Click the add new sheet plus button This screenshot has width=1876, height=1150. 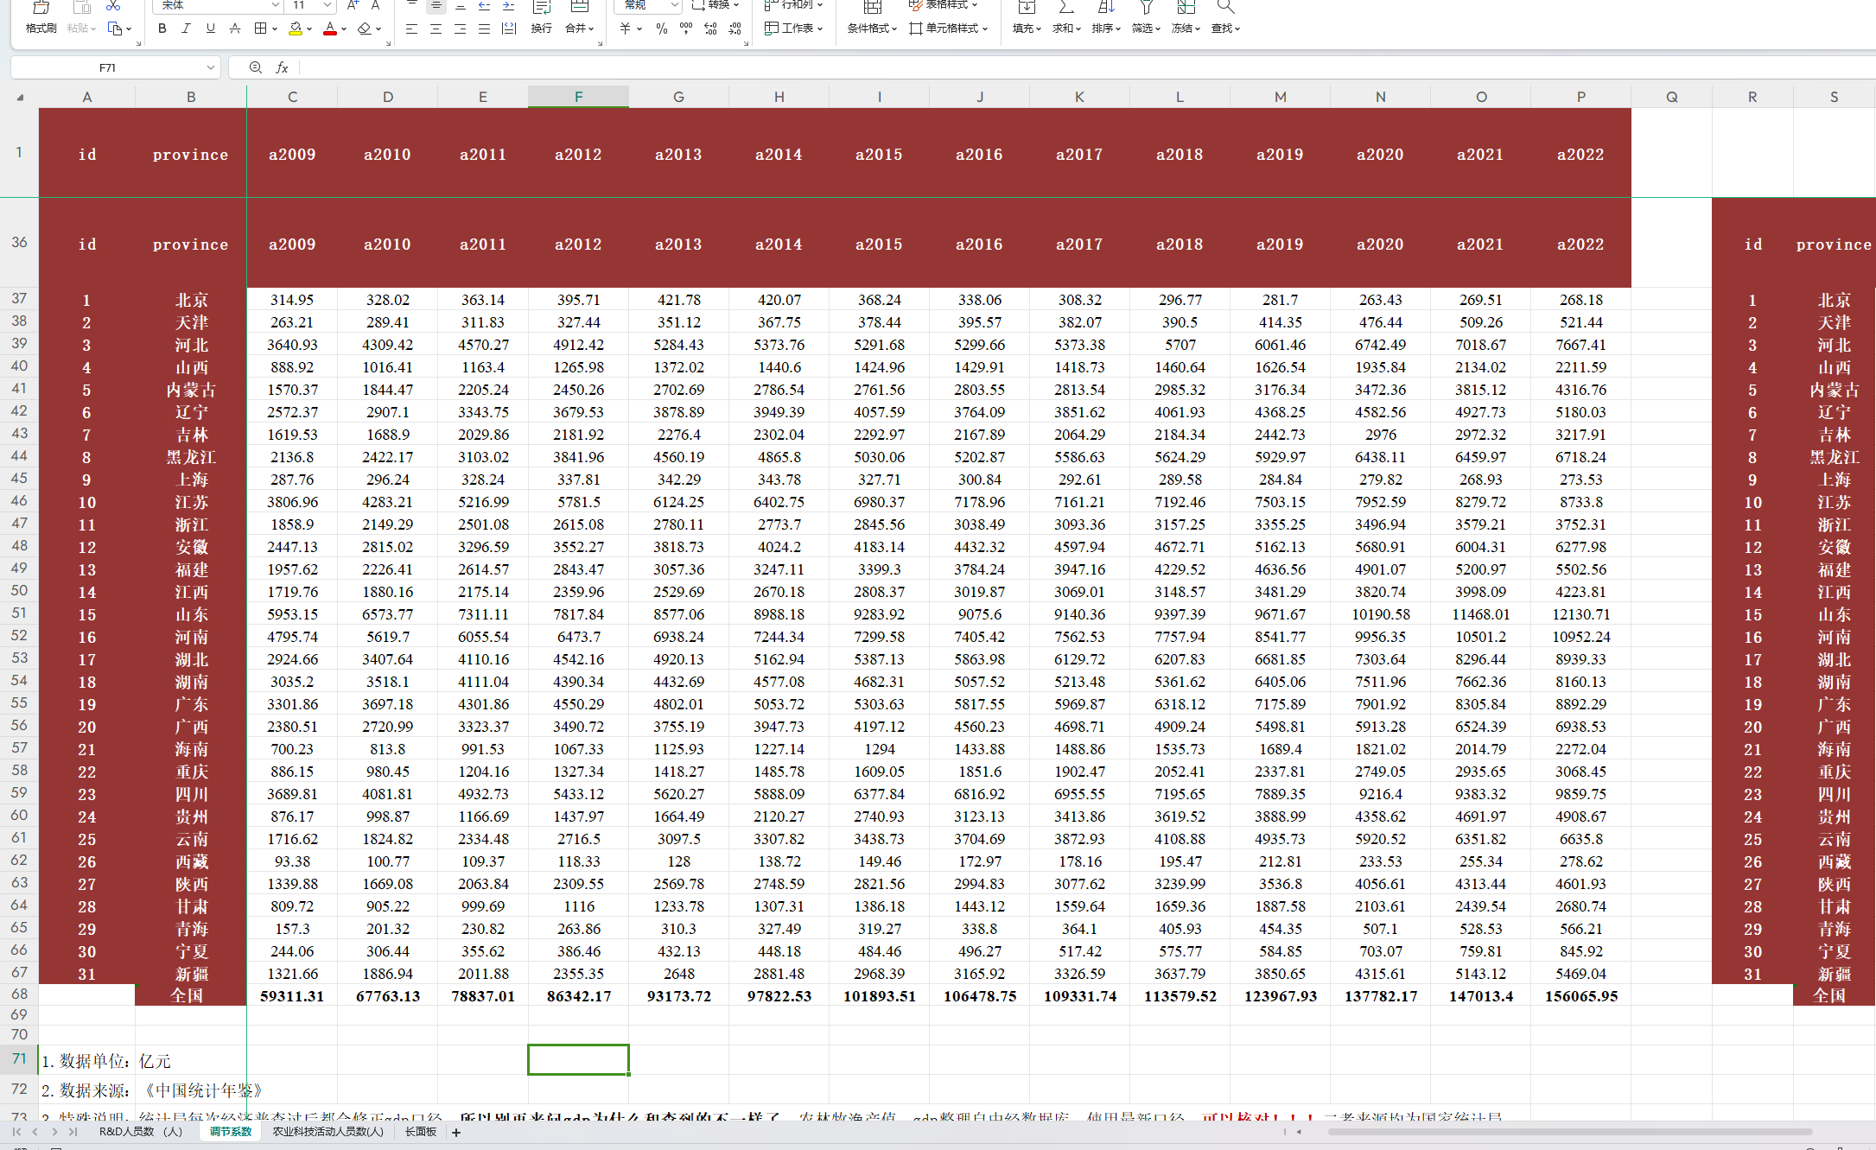456,1132
